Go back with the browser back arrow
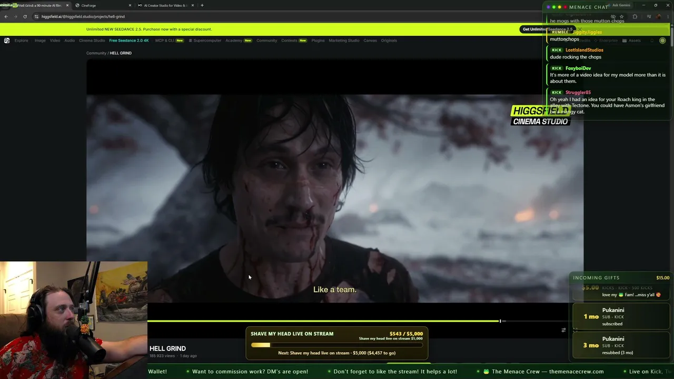 pyautogui.click(x=6, y=16)
